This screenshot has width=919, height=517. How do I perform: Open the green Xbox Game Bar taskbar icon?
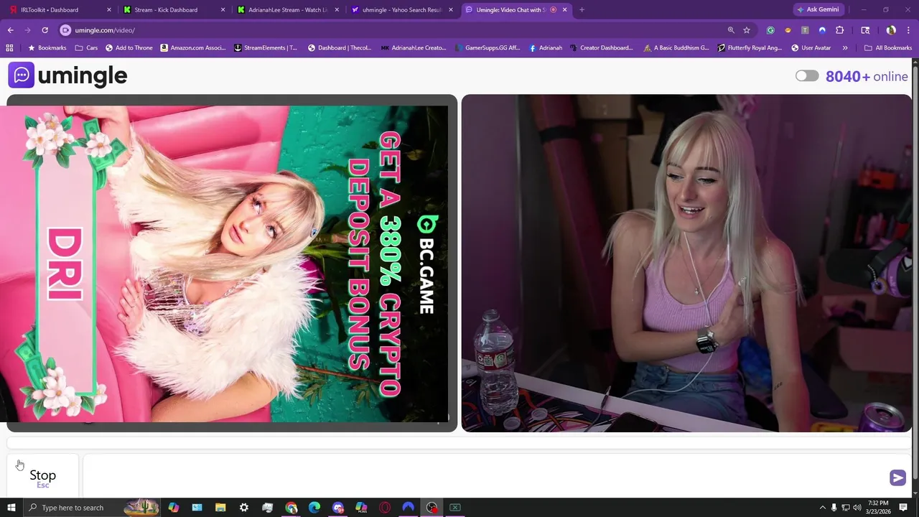coord(454,508)
